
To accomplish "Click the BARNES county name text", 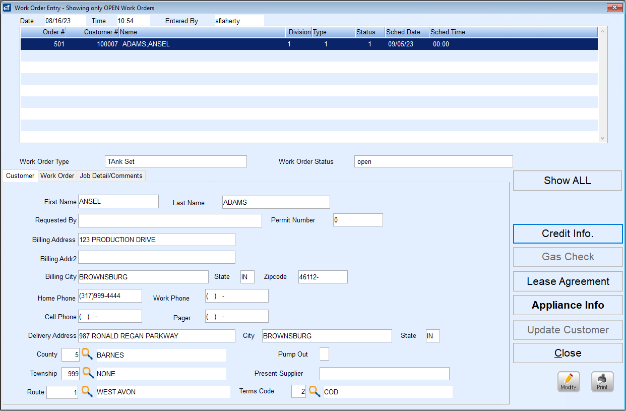I will pos(110,355).
